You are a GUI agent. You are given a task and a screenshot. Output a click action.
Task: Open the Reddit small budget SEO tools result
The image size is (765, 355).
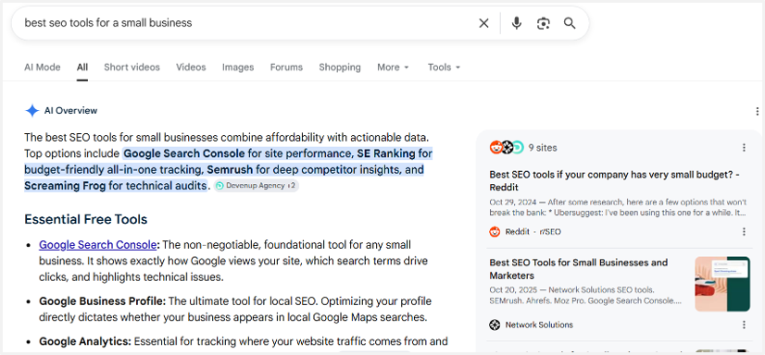614,180
